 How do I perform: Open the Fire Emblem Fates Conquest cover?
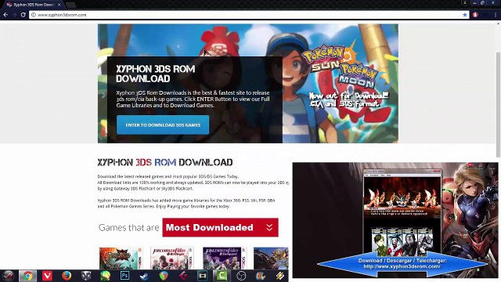pos(225,258)
